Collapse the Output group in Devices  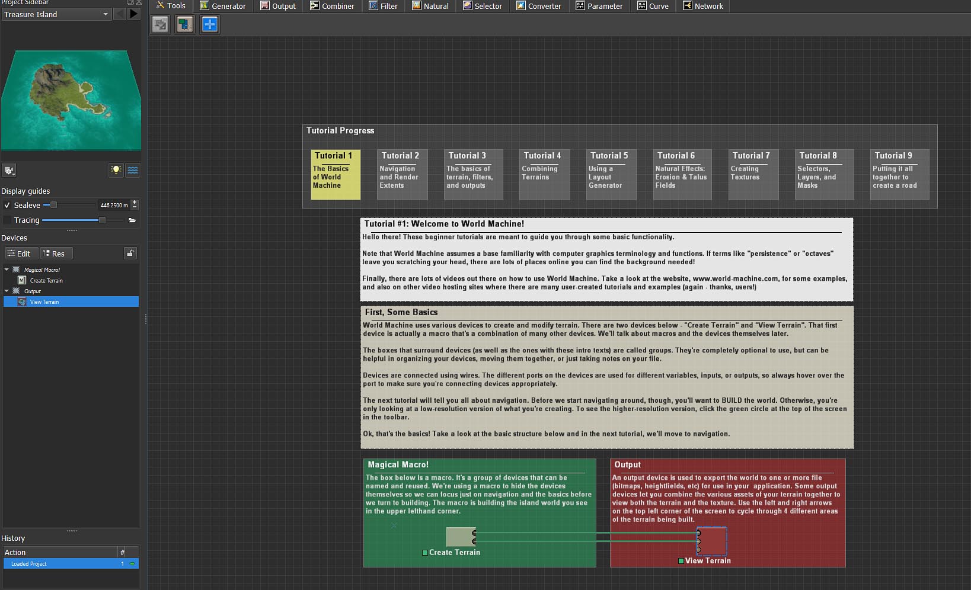tap(7, 291)
